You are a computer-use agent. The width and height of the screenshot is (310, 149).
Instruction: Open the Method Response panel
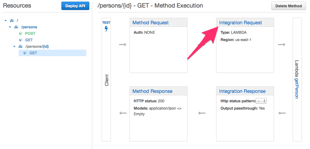click(152, 91)
